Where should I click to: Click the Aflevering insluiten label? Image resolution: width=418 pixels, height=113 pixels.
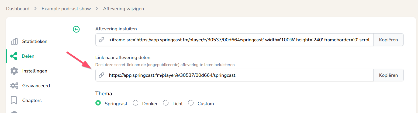tap(116, 29)
